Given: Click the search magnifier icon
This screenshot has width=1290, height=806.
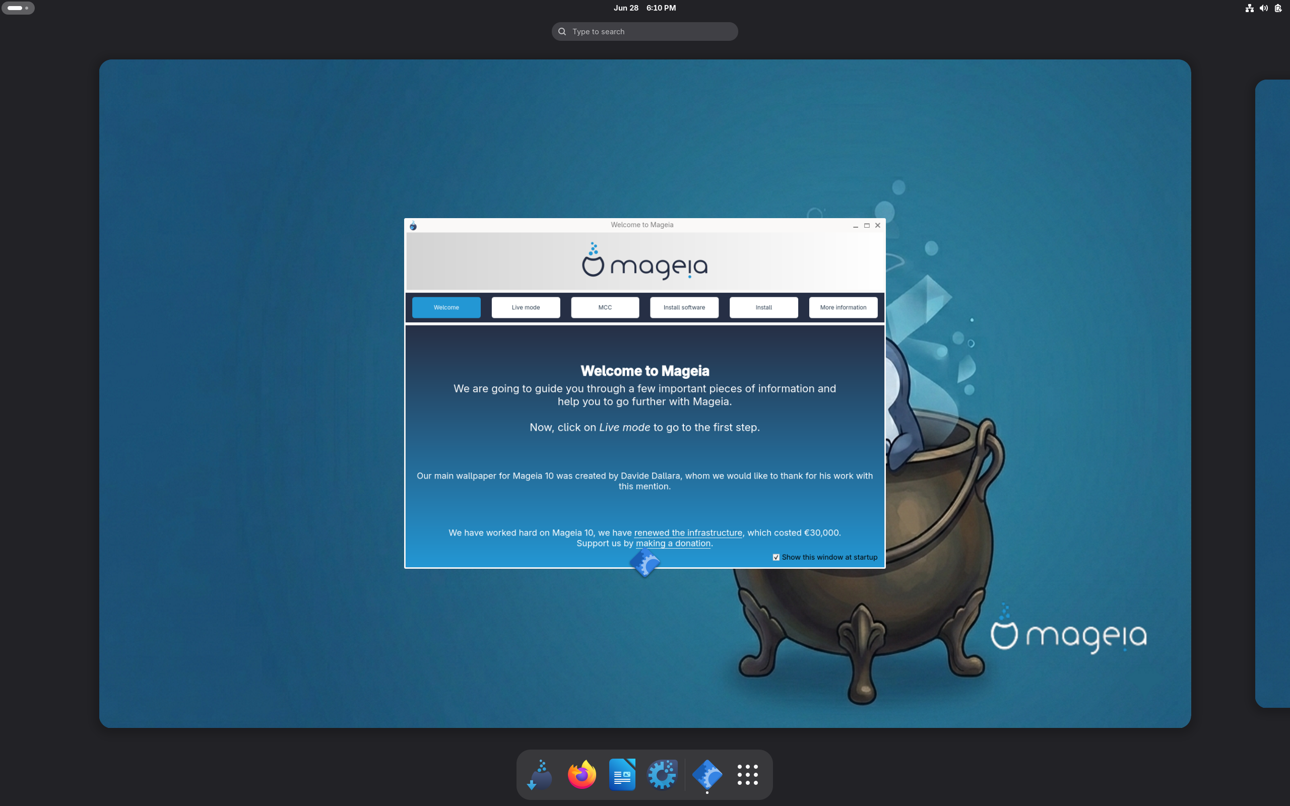Looking at the screenshot, I should pos(562,31).
